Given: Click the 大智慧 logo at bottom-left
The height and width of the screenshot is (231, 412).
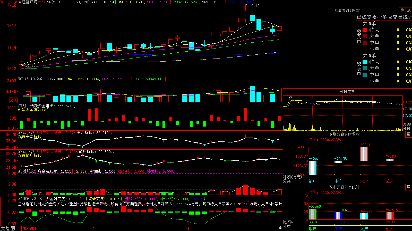Looking at the screenshot, I should coord(8,228).
